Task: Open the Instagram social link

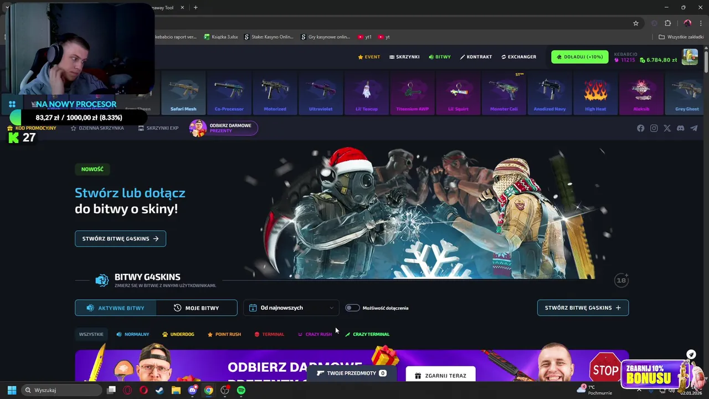Action: coord(654,128)
